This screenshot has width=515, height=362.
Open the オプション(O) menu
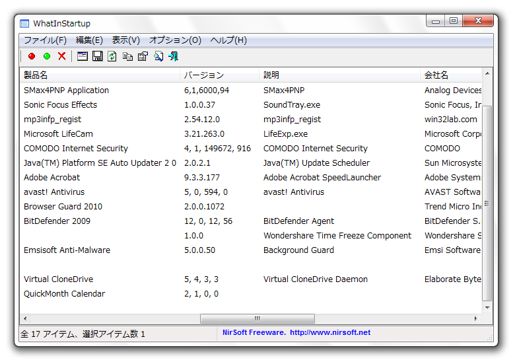pos(175,40)
